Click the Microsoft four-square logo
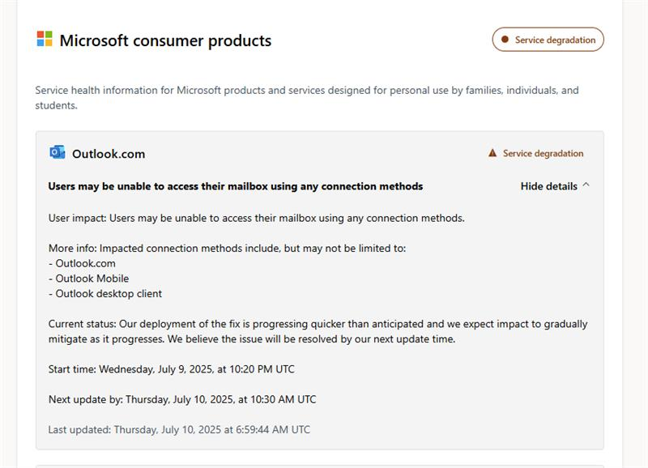Image resolution: width=648 pixels, height=468 pixels. pyautogui.click(x=45, y=40)
